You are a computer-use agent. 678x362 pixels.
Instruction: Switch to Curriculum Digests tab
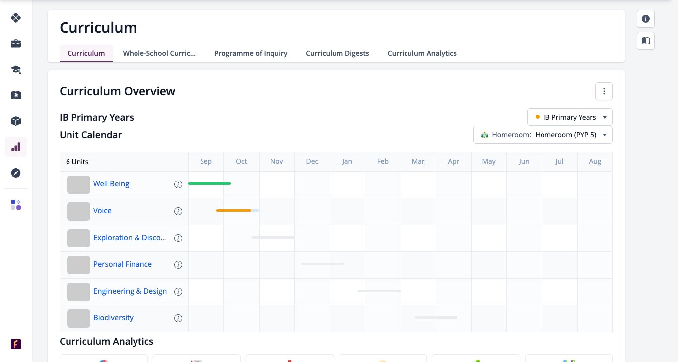pos(338,53)
